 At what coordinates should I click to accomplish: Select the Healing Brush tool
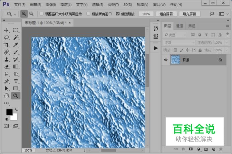point(6,52)
